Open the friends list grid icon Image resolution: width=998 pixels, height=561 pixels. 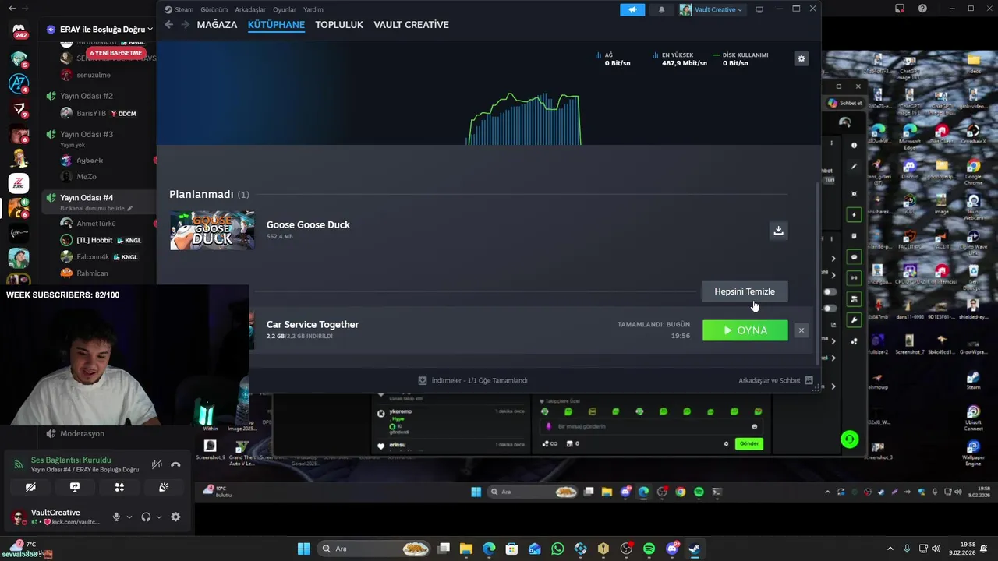(809, 380)
